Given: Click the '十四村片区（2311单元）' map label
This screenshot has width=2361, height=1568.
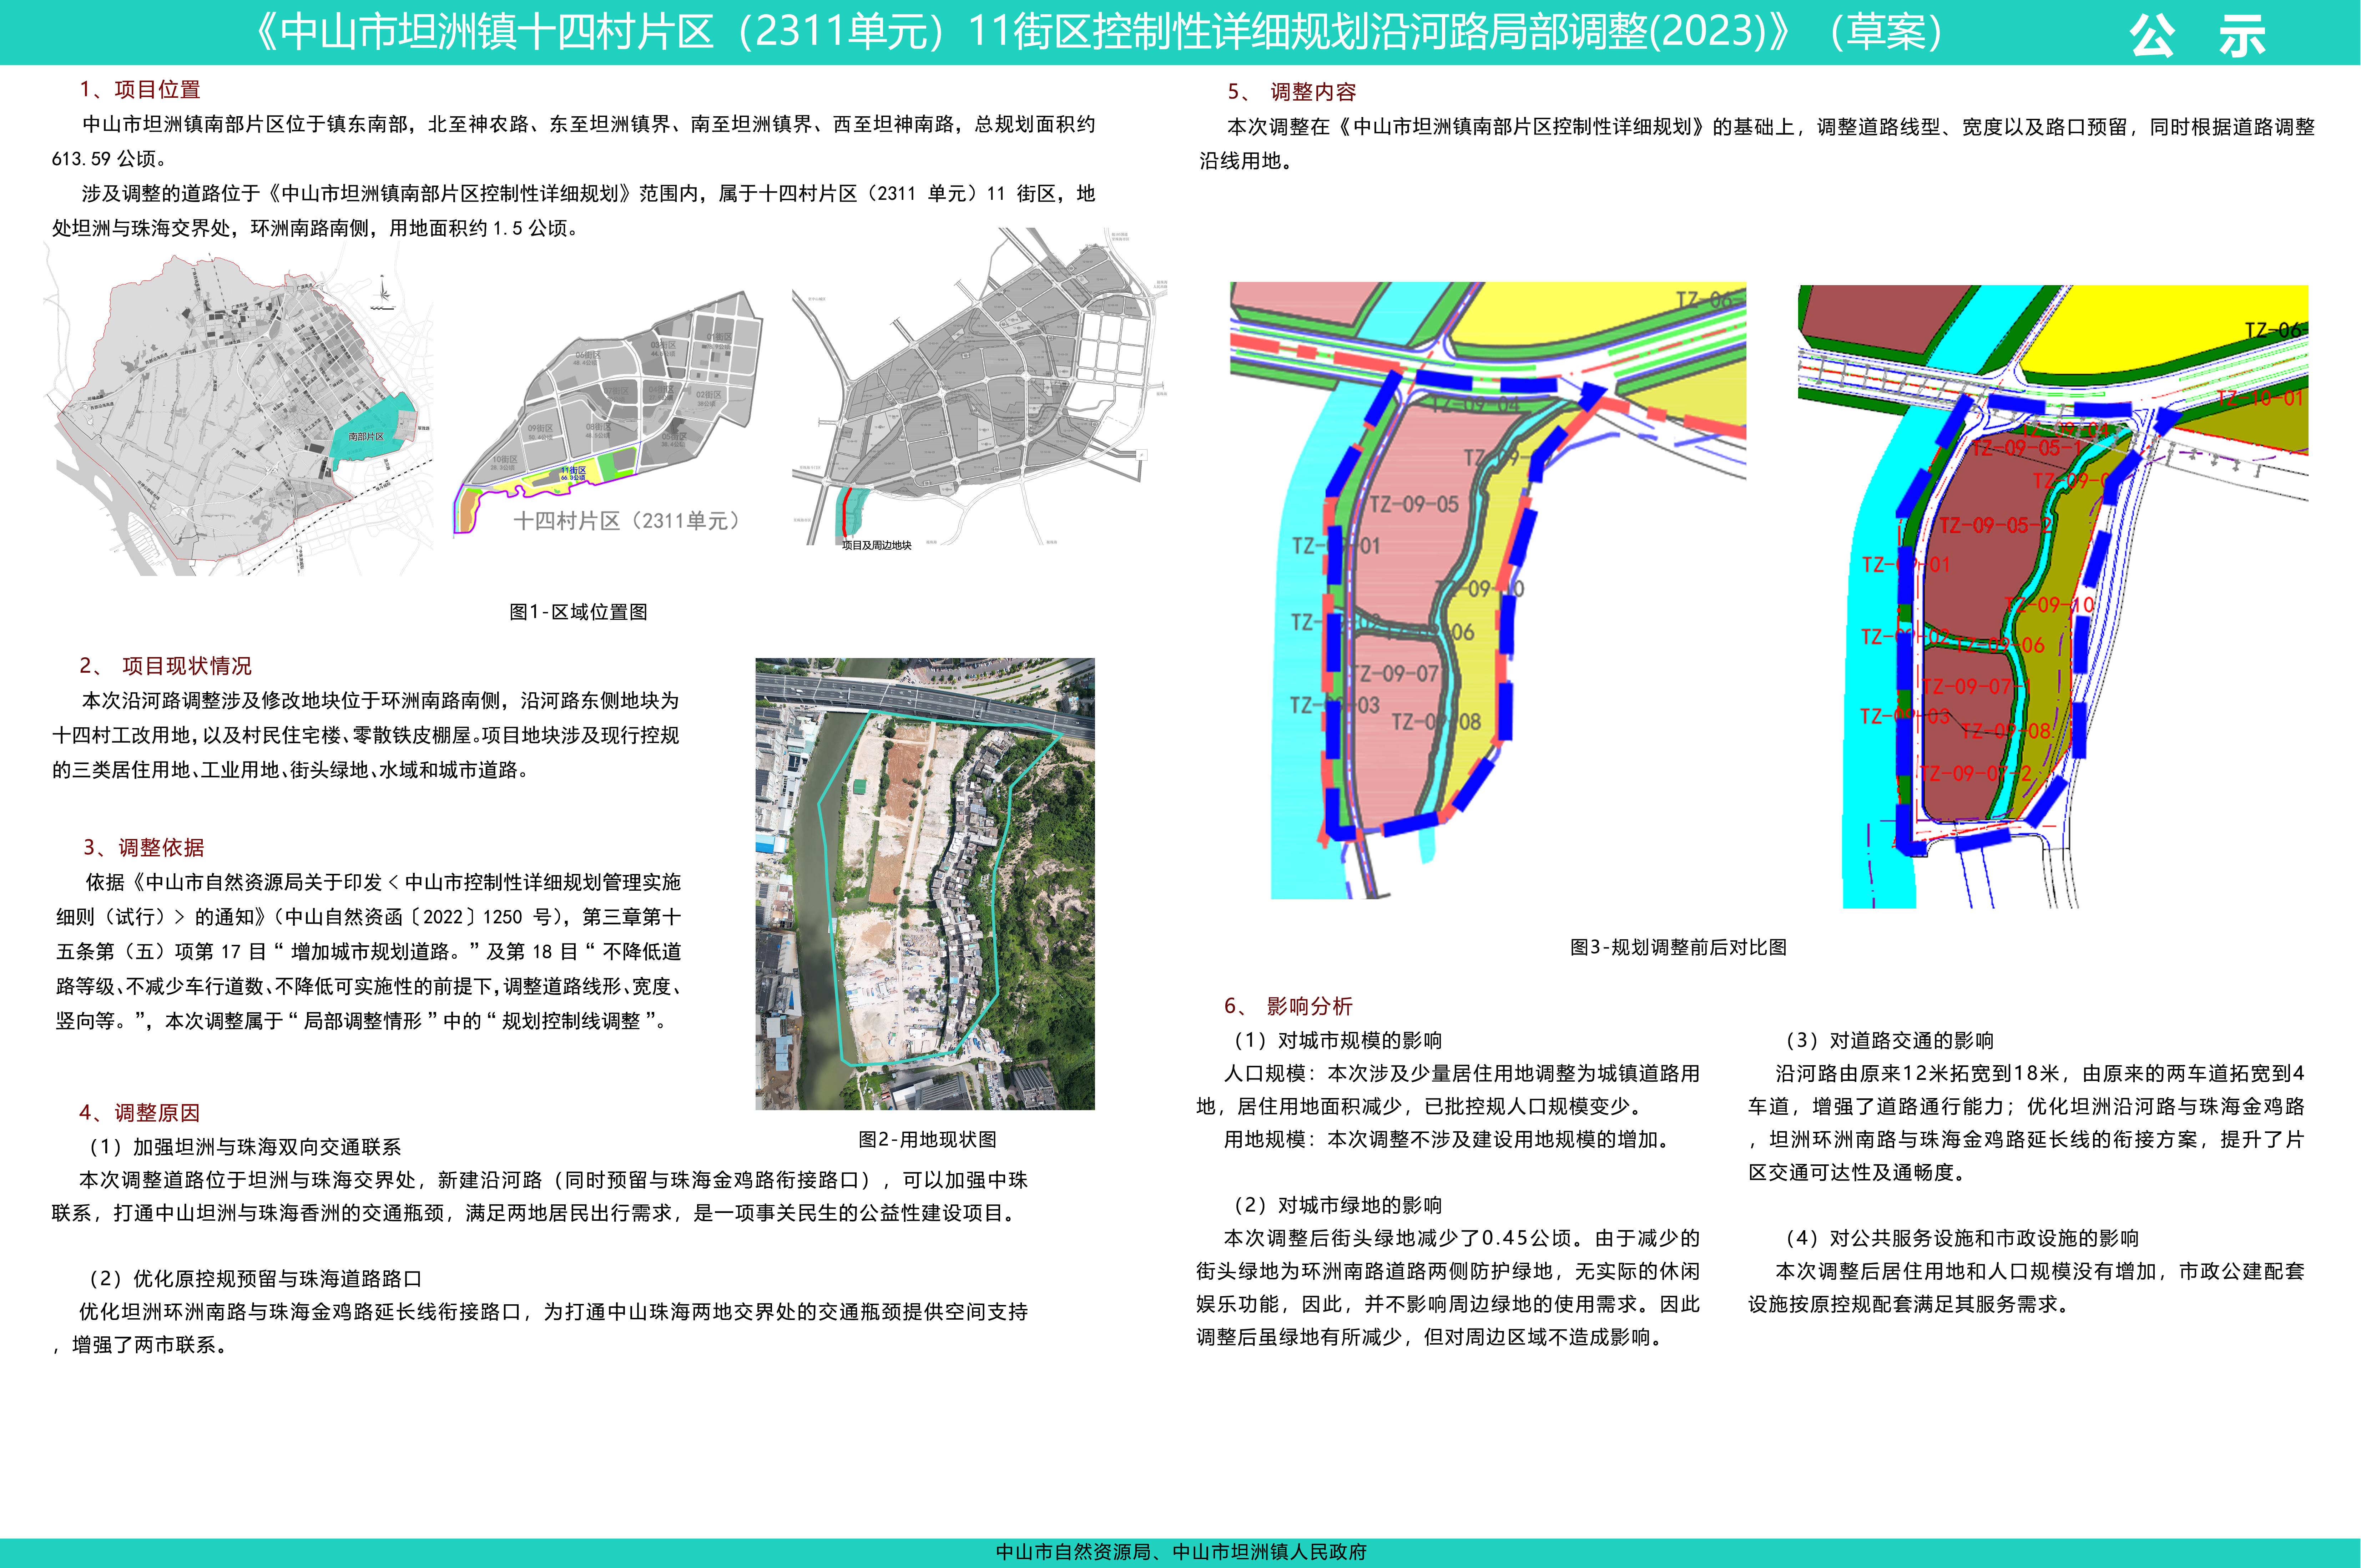Looking at the screenshot, I should coord(629,521).
